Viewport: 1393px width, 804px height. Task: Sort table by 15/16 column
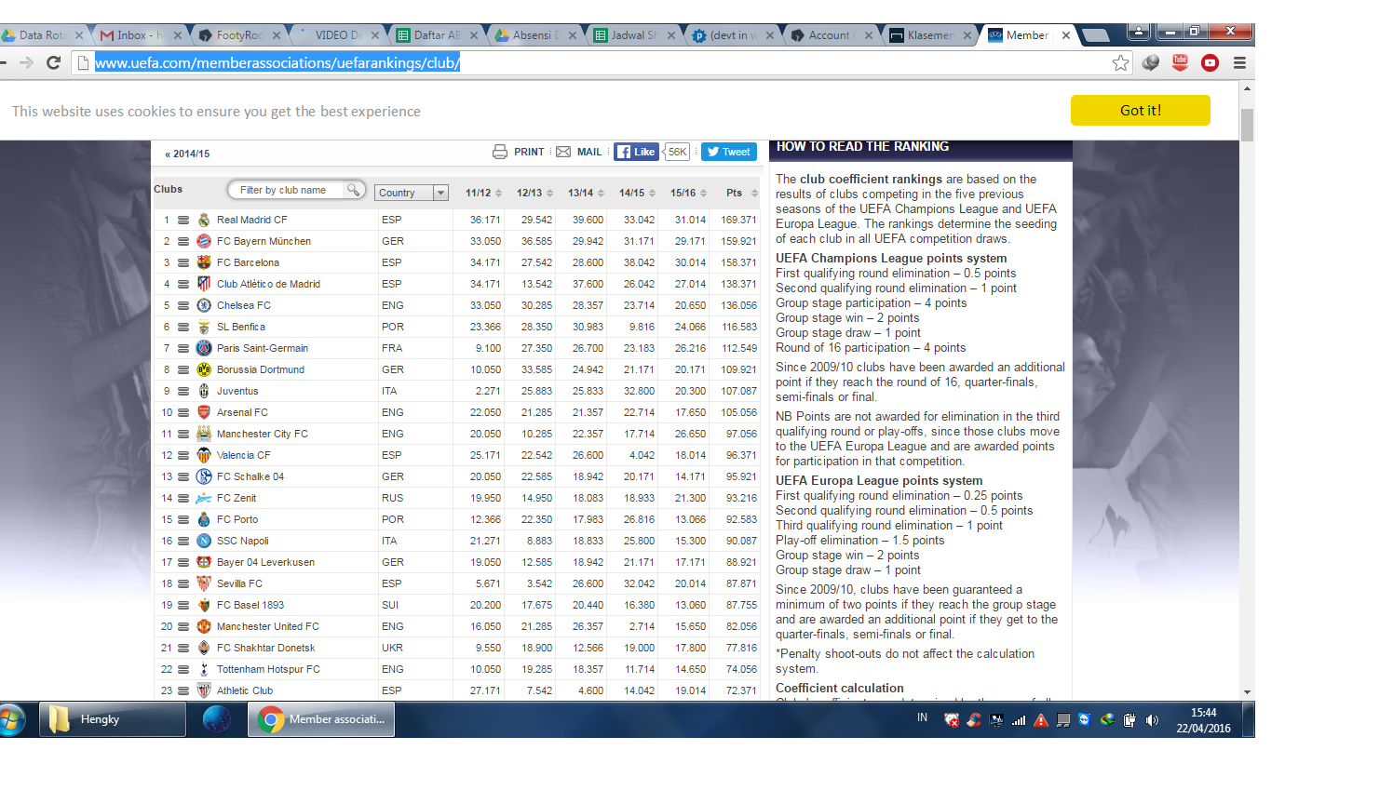click(x=688, y=193)
